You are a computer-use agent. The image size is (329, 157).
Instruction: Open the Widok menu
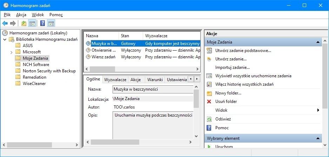pyautogui.click(x=38, y=15)
